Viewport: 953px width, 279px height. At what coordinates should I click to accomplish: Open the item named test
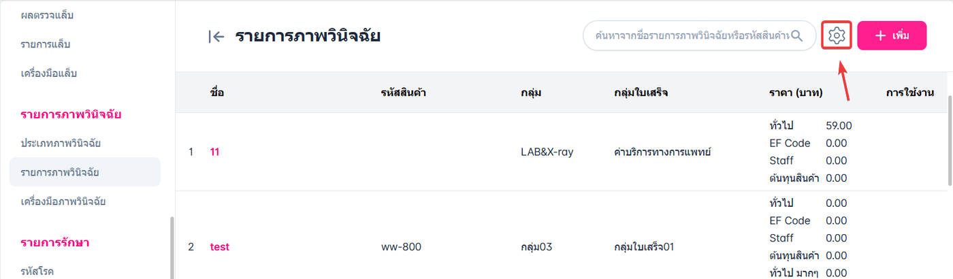[220, 247]
